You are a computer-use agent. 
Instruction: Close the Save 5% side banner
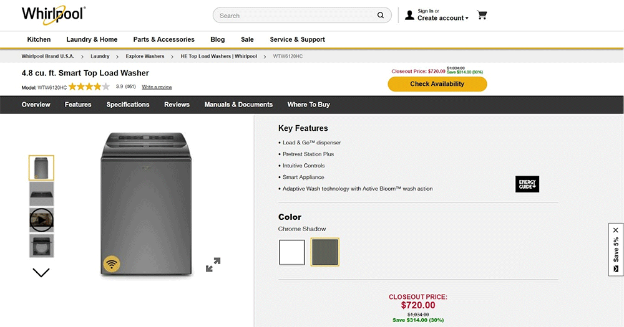pos(616,230)
